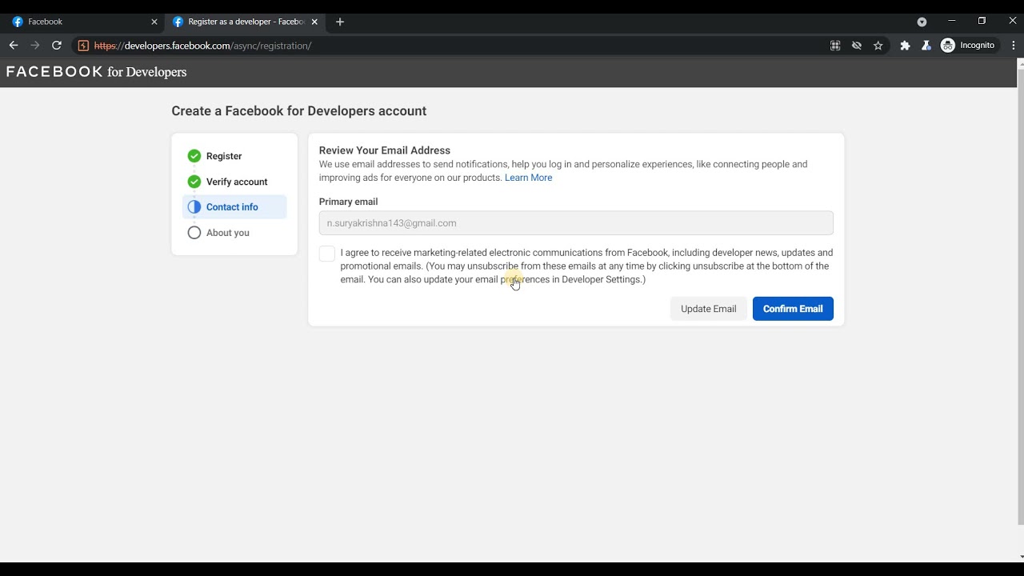Click the Facebook for Developers logo

[96, 72]
